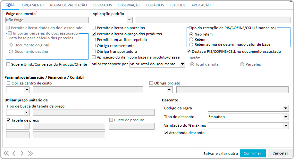Go to APLICAÇÃO tab

[201, 5]
